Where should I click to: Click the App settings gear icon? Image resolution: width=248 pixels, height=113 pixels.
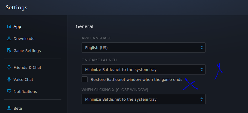9,26
